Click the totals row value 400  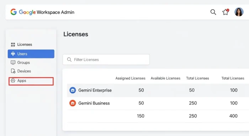(x=233, y=116)
